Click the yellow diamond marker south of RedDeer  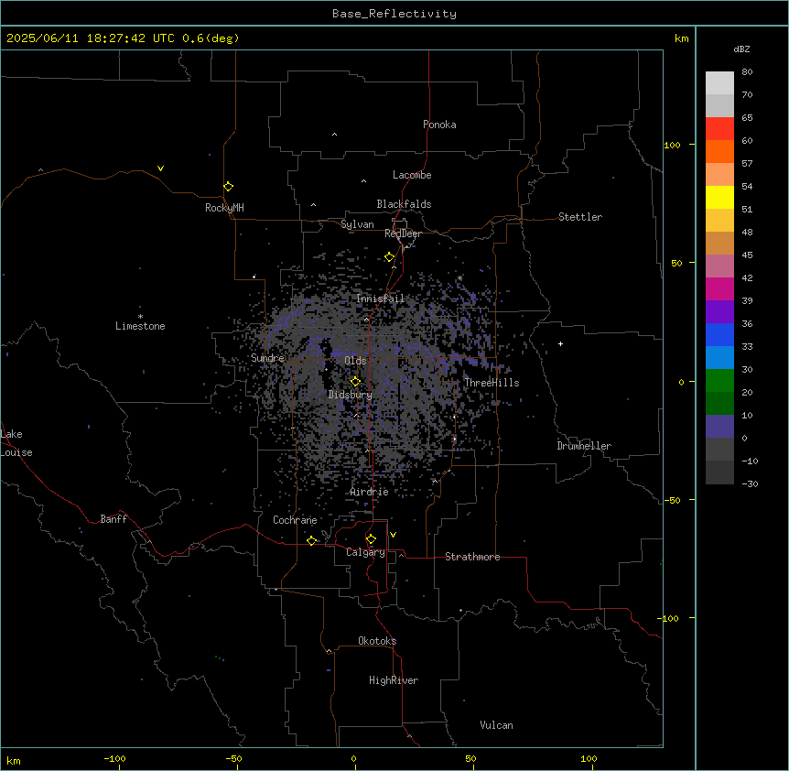coord(389,257)
